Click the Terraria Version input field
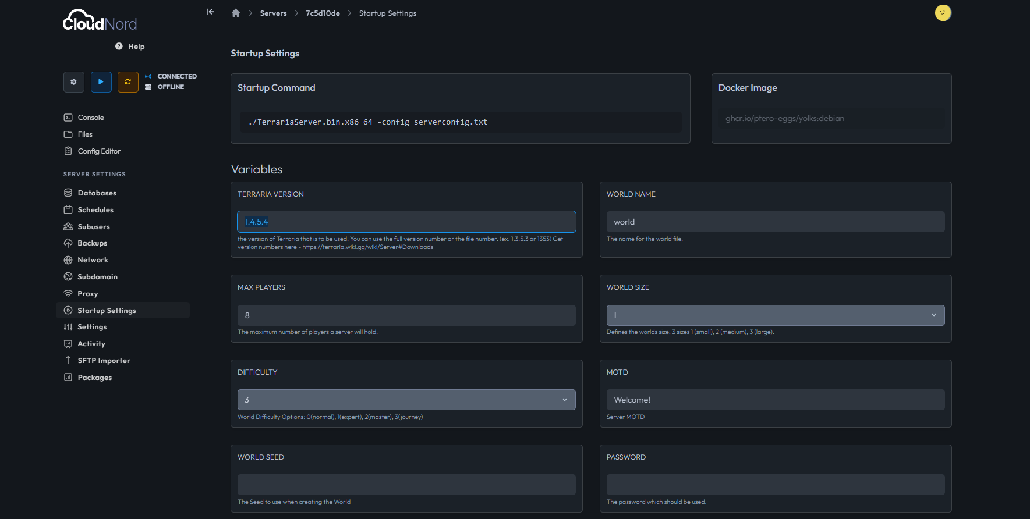The image size is (1030, 519). [x=406, y=222]
